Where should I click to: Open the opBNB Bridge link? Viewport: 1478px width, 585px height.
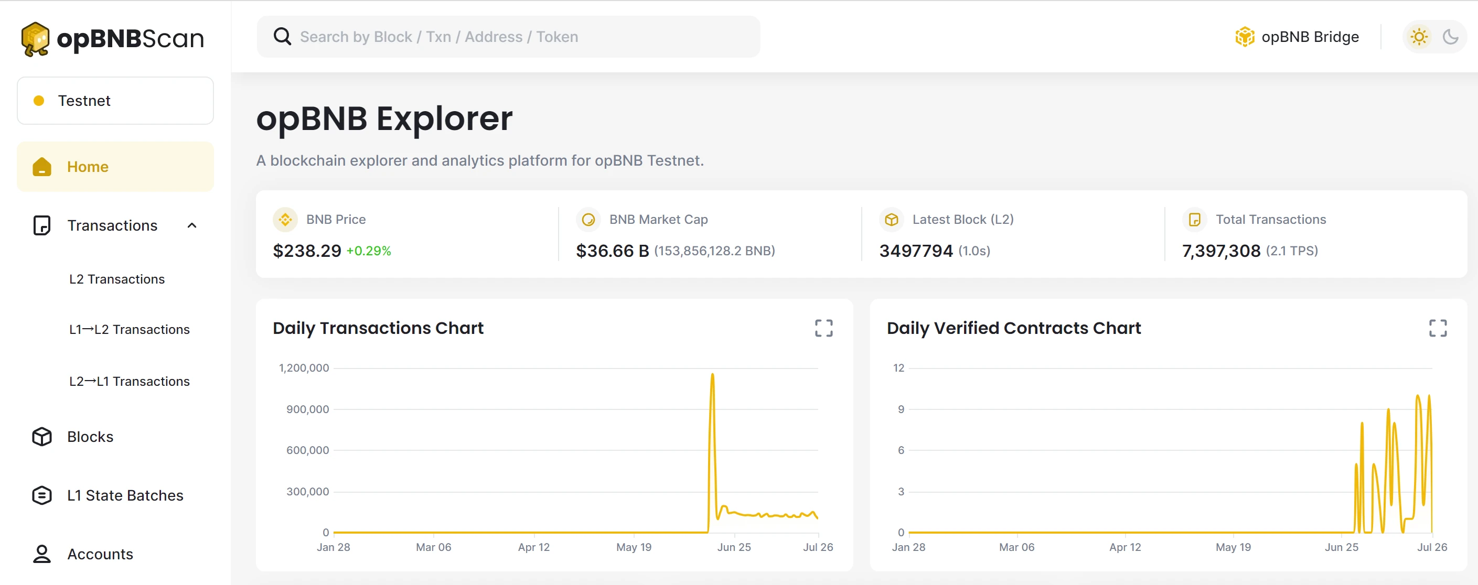(1297, 37)
